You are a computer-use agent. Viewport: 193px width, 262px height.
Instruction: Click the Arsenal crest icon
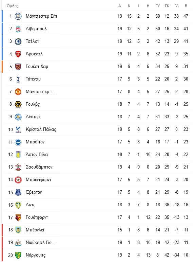click(18, 54)
